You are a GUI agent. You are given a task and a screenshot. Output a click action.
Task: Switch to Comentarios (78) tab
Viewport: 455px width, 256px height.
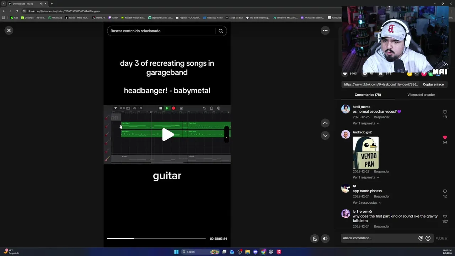368,95
